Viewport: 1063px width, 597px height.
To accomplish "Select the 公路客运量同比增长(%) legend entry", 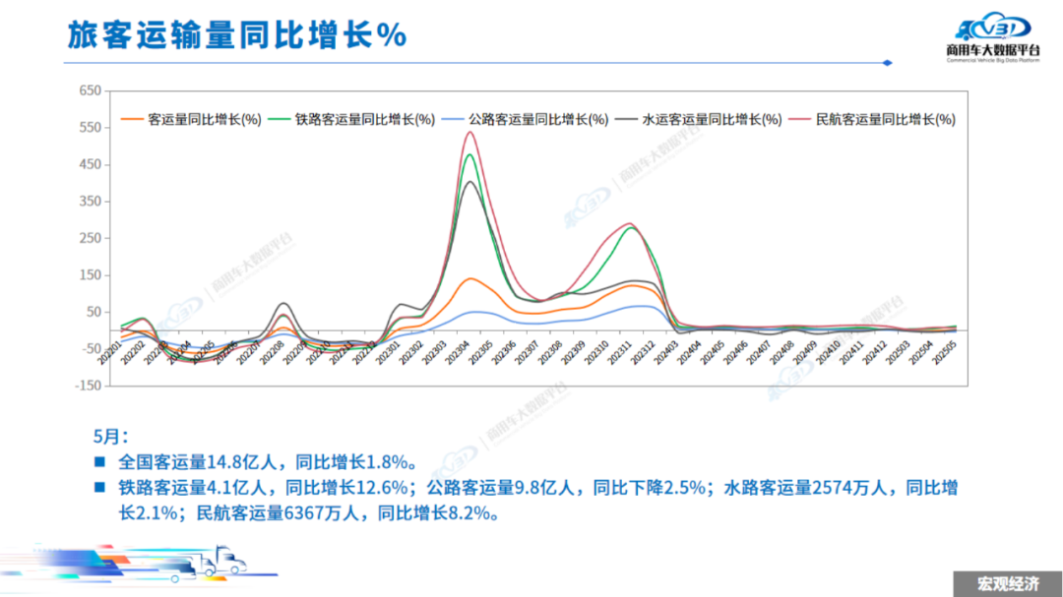I will tap(525, 119).
